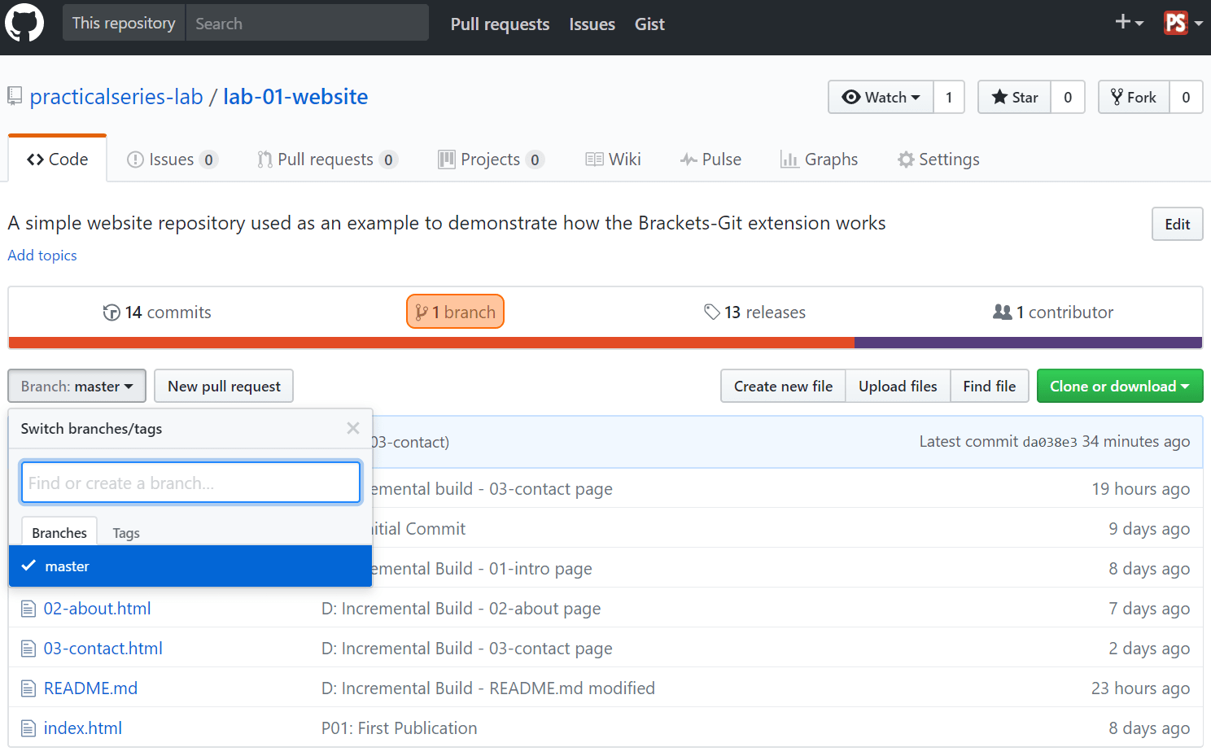
Task: Select the Code tab
Action: (57, 160)
